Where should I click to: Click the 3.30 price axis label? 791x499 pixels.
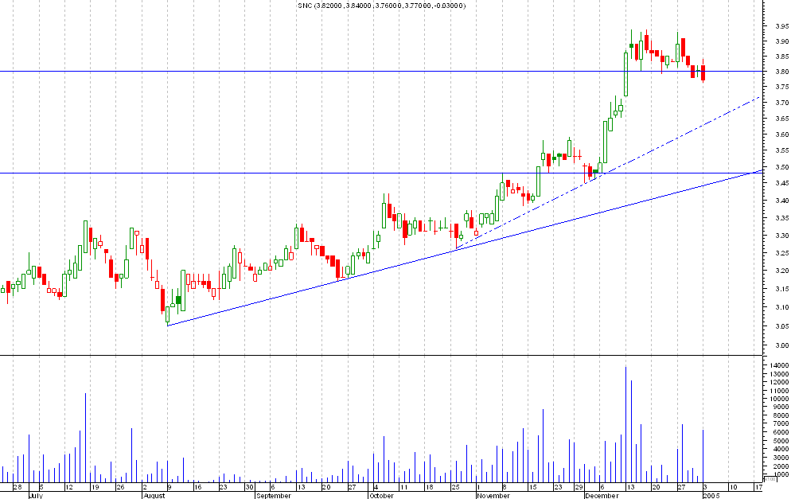pyautogui.click(x=782, y=236)
